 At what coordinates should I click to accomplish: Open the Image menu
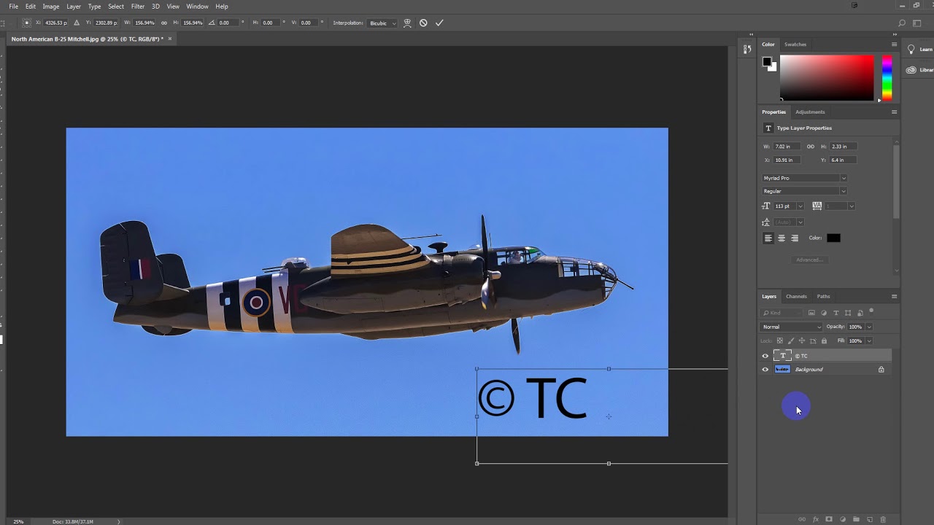(51, 7)
